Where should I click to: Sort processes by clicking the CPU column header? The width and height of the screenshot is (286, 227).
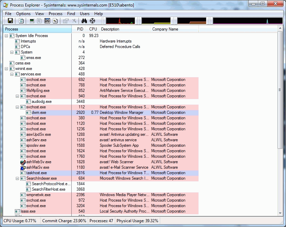coord(92,29)
